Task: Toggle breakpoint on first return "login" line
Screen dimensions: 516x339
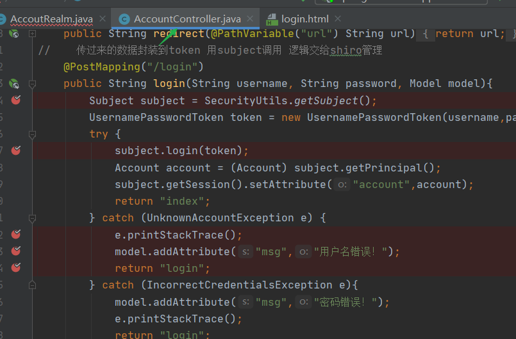Action: [16, 267]
